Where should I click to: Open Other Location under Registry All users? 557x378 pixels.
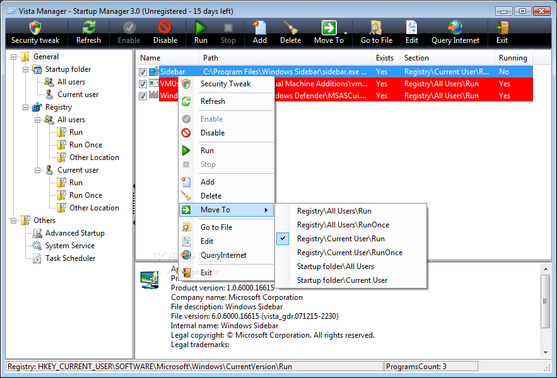94,157
